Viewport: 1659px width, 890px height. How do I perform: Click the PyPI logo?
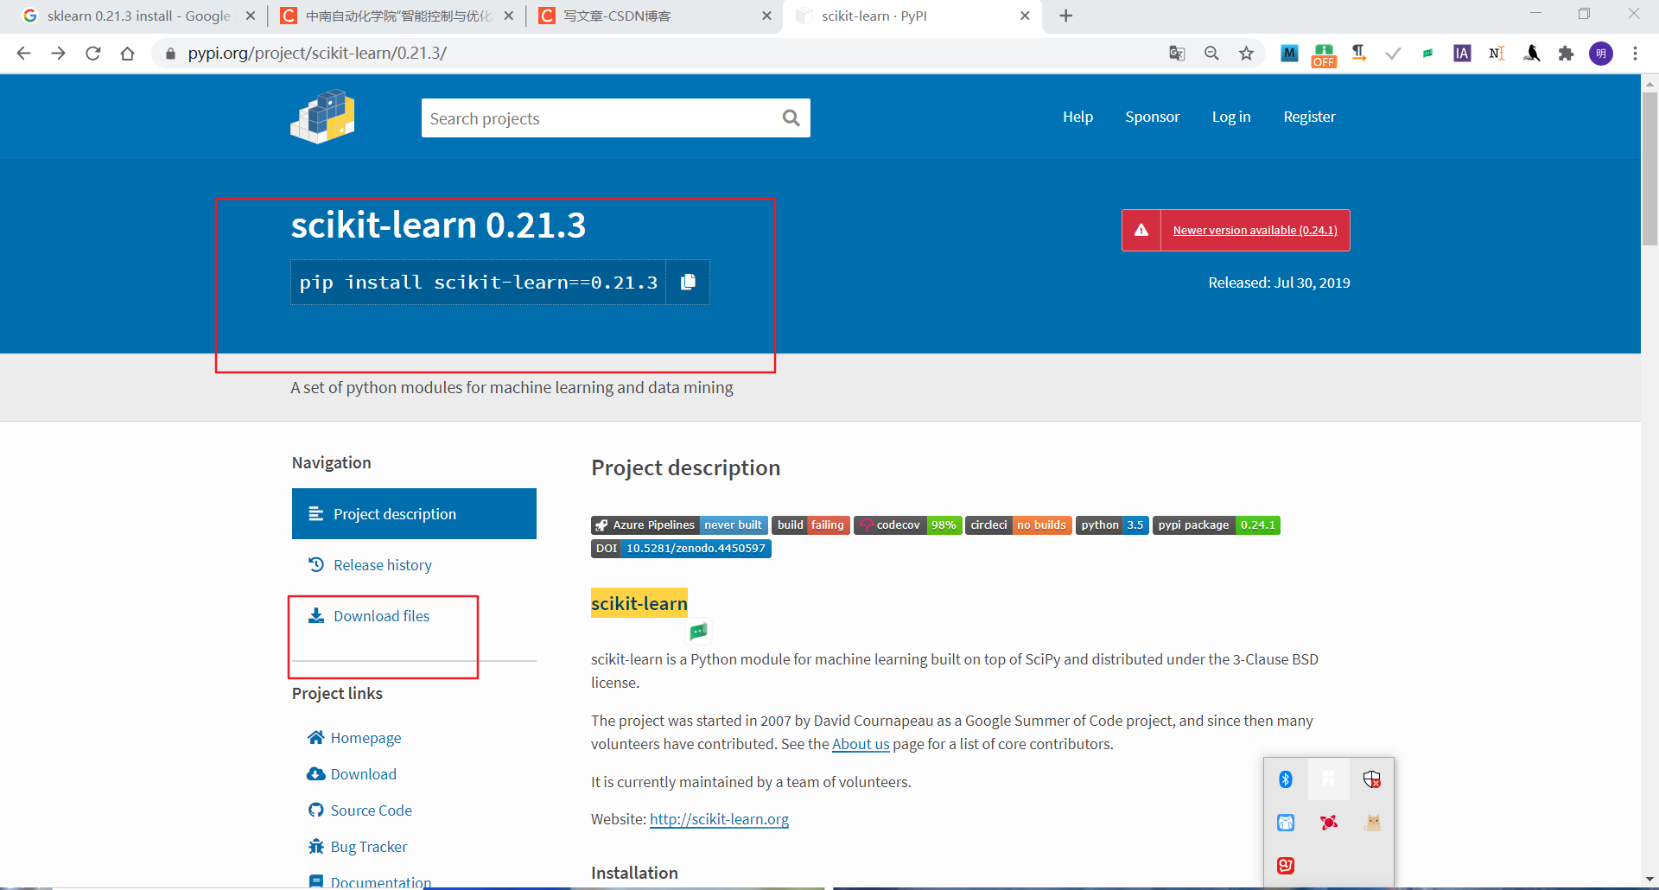coord(323,117)
